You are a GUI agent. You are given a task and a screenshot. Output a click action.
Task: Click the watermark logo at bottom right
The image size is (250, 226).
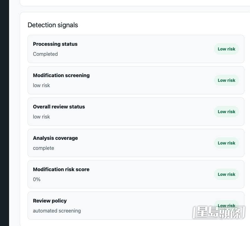(x=219, y=213)
